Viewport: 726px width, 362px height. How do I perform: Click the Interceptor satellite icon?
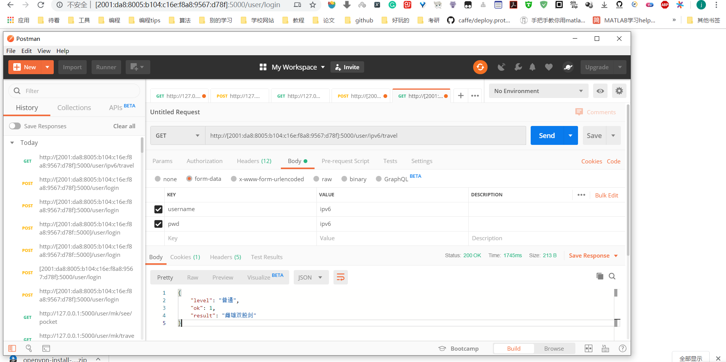(x=502, y=67)
